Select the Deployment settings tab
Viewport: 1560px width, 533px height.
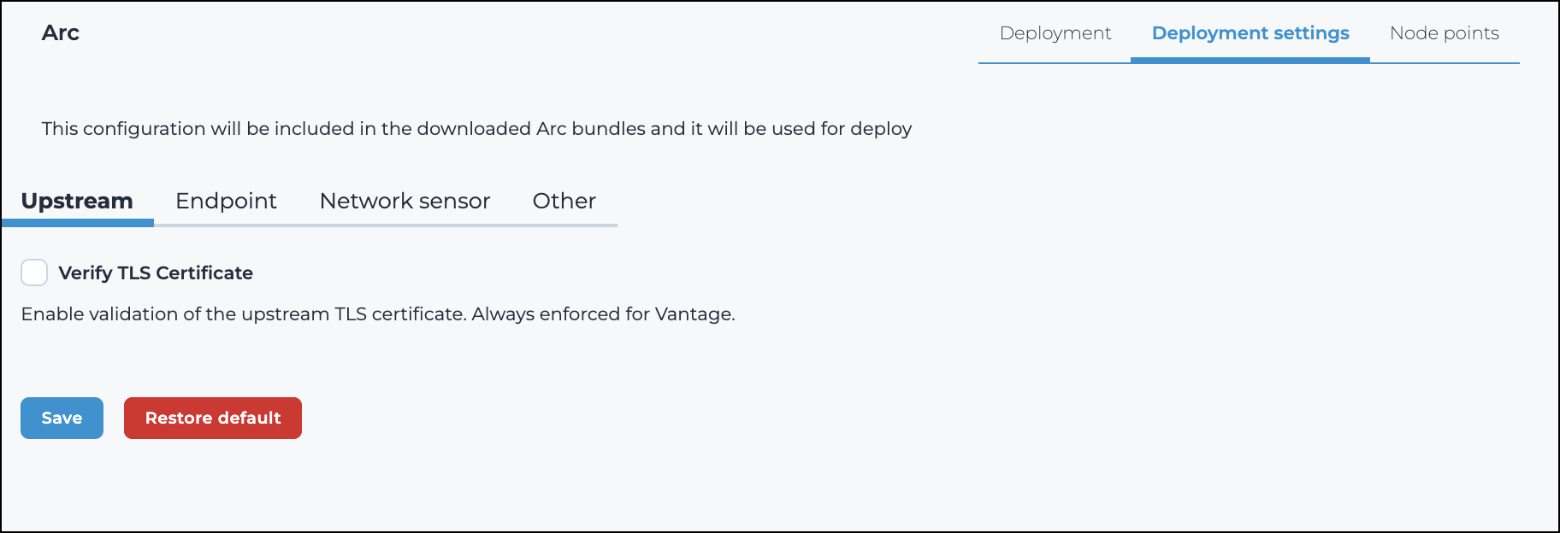[1250, 33]
